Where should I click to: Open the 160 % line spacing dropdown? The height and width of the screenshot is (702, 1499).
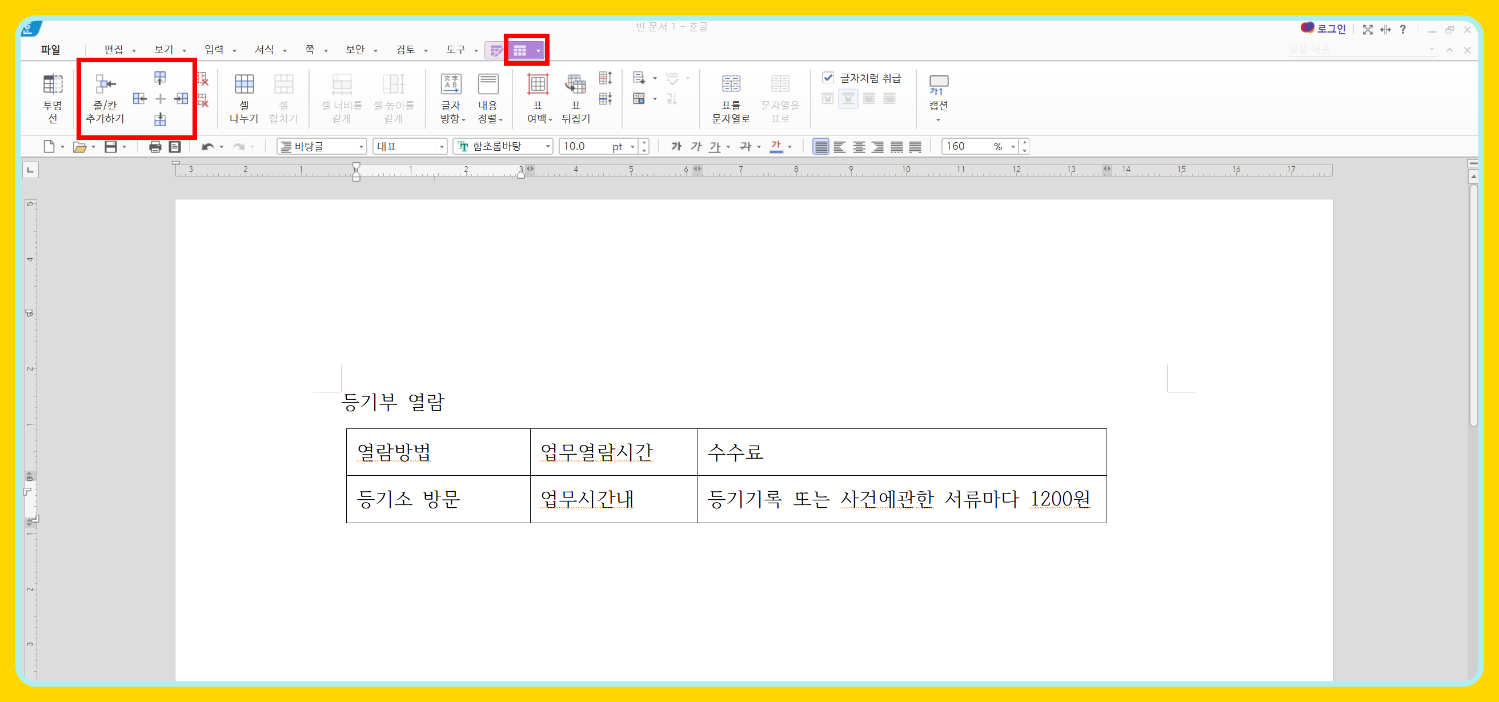1012,147
